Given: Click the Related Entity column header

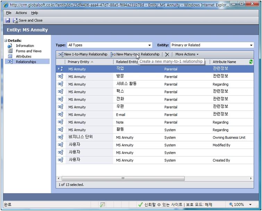Looking at the screenshot, I should (127, 62).
